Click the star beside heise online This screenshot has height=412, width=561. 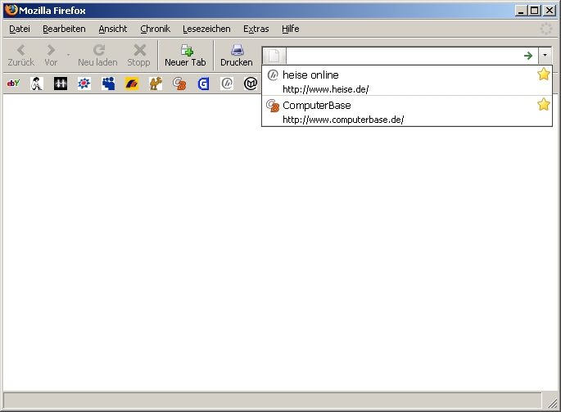point(544,74)
